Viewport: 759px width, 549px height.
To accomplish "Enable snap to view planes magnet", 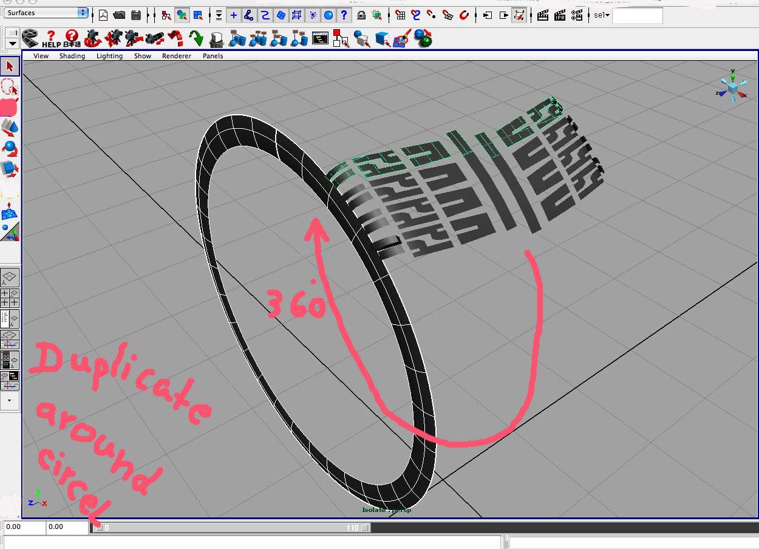I will click(448, 15).
